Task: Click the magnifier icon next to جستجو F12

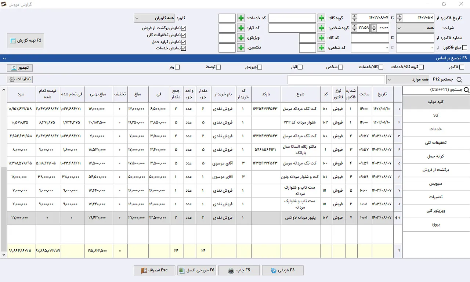Action: (x=459, y=80)
